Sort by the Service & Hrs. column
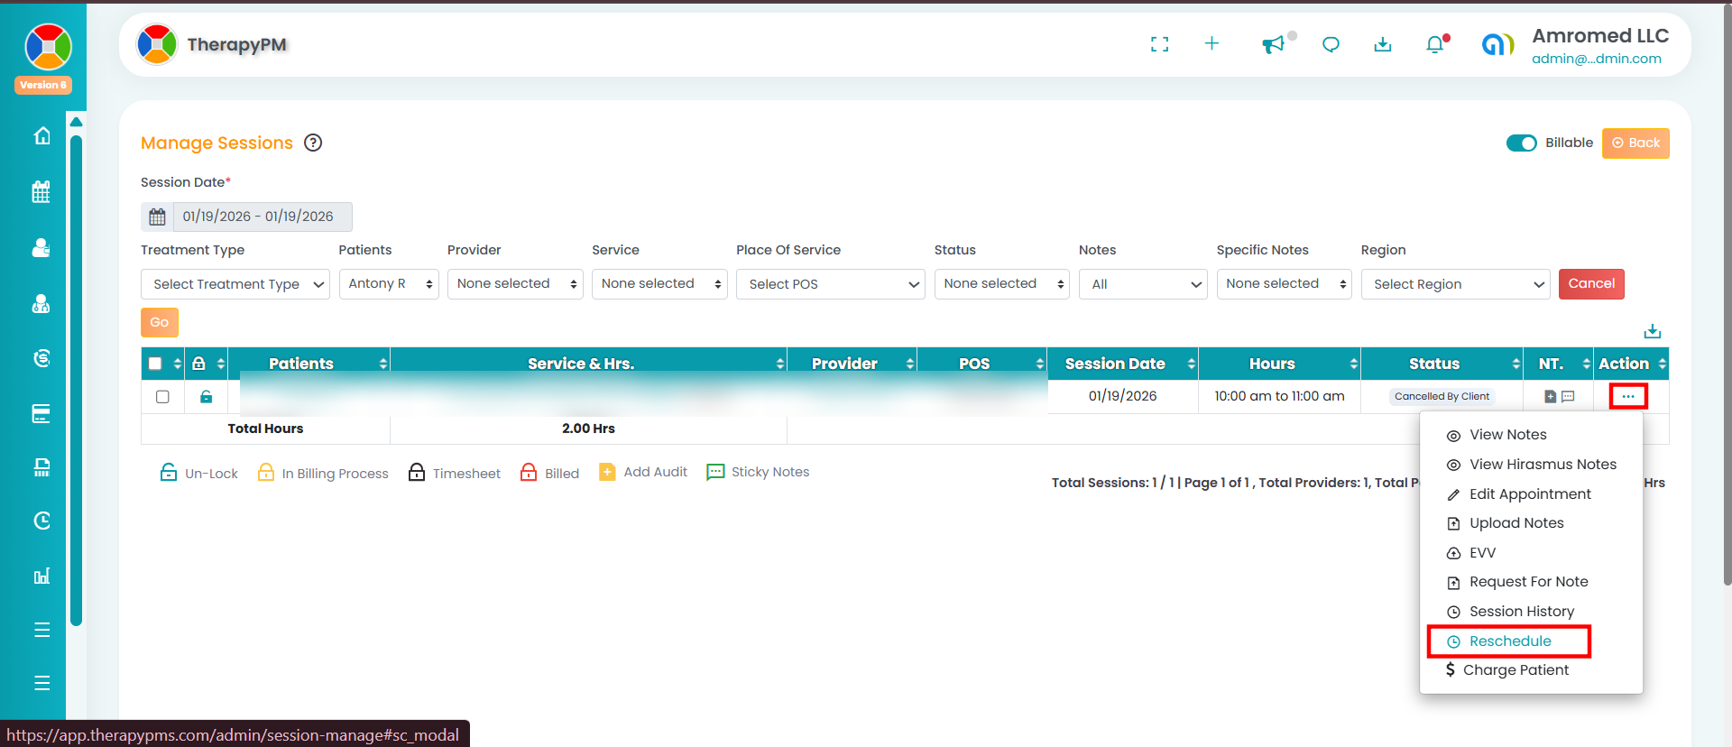 (x=589, y=364)
